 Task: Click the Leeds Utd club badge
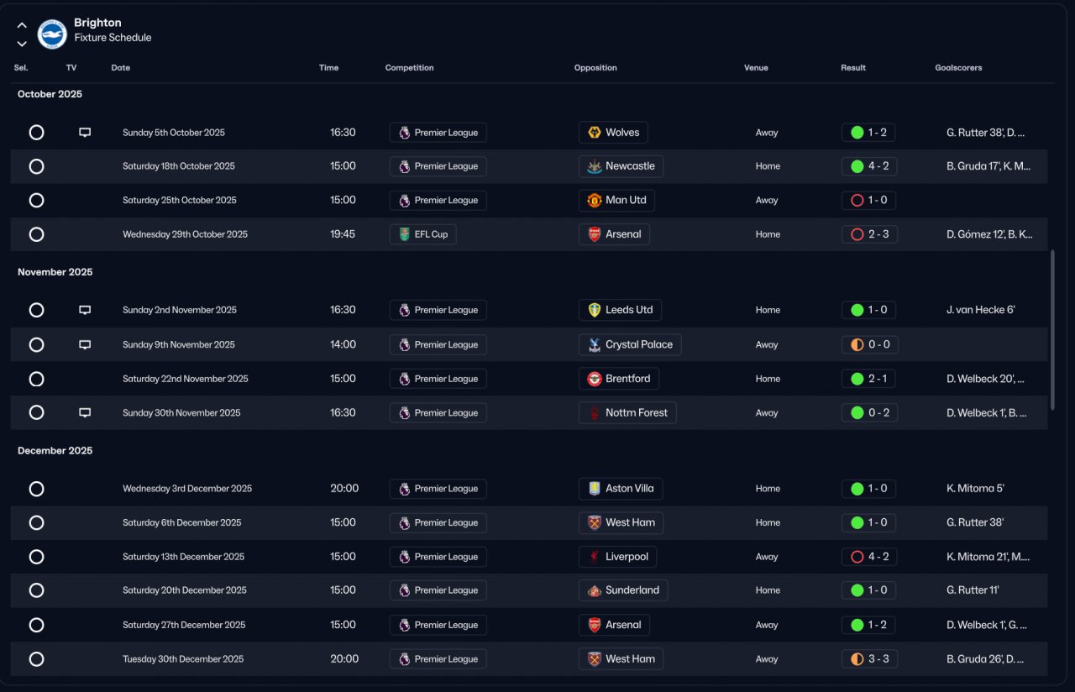click(595, 310)
